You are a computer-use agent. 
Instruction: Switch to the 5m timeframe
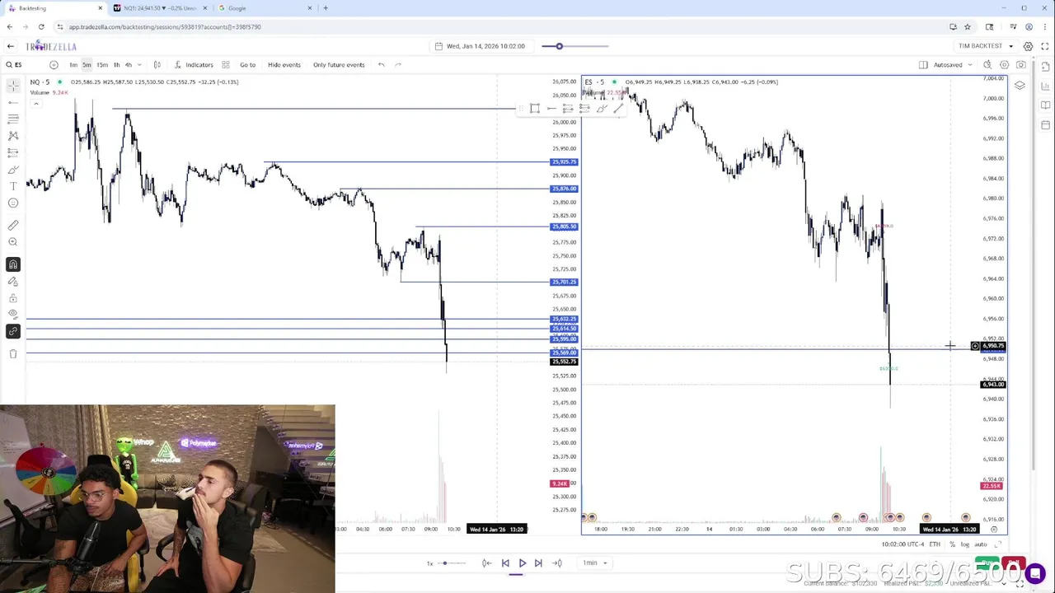pos(87,65)
